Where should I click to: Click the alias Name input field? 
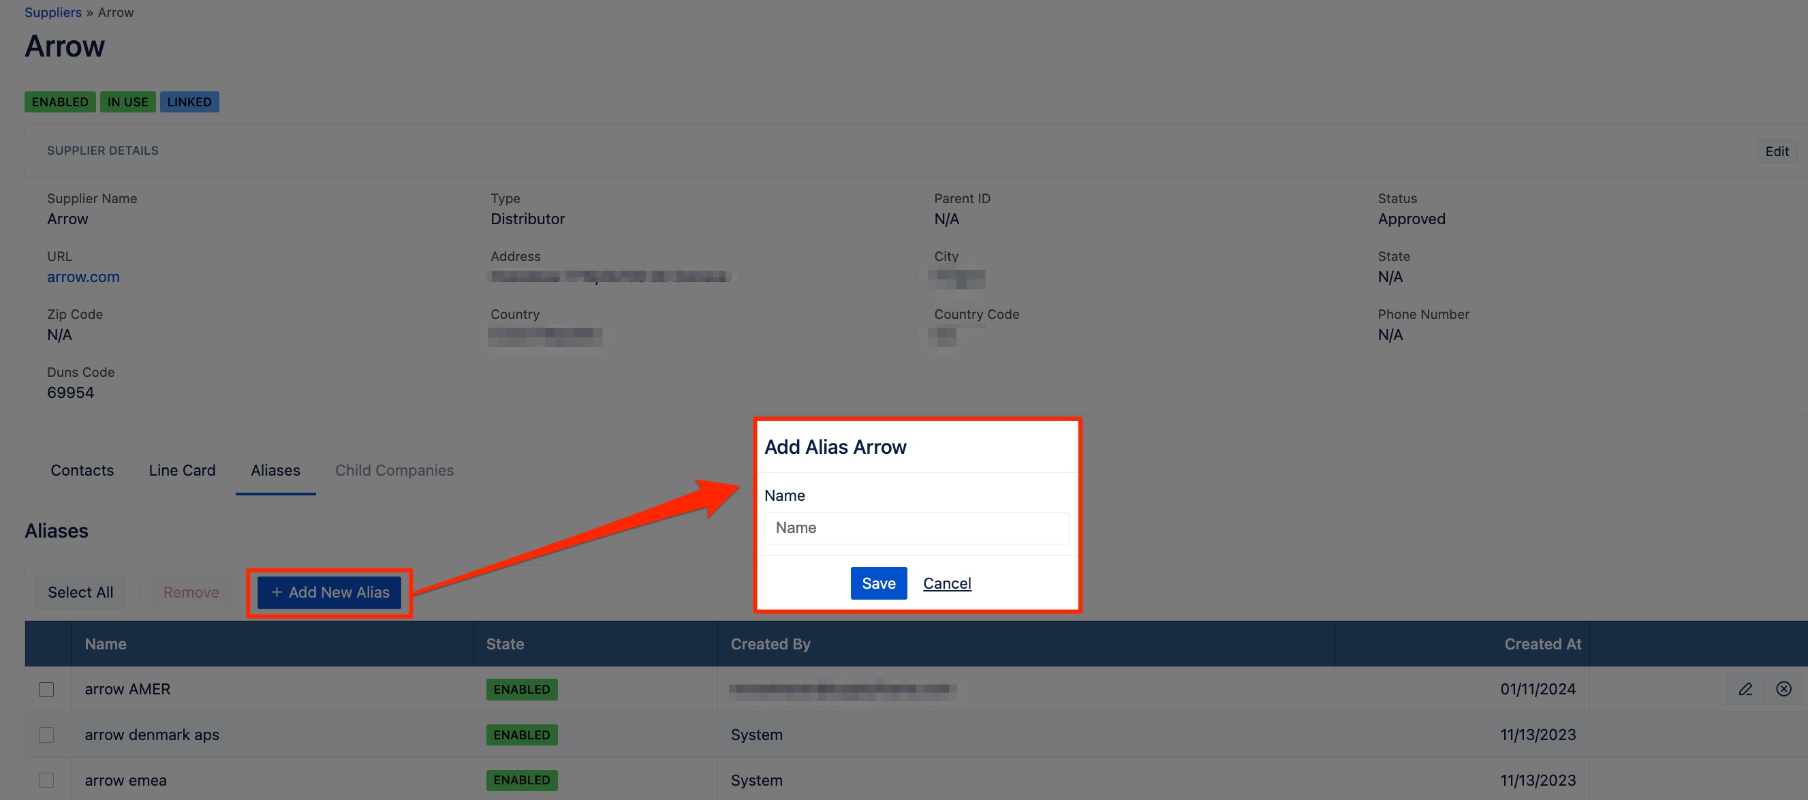point(916,528)
